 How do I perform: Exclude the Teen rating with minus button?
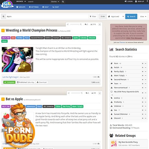(145, 84)
